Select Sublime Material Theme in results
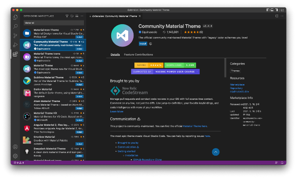Viewport: 297px width, 179px height. pos(53,81)
